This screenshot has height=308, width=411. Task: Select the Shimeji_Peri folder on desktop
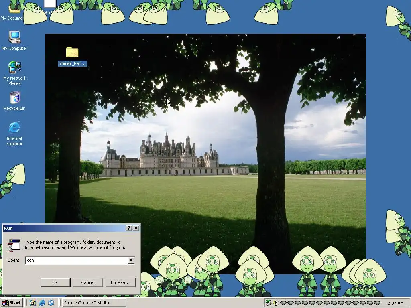point(72,56)
